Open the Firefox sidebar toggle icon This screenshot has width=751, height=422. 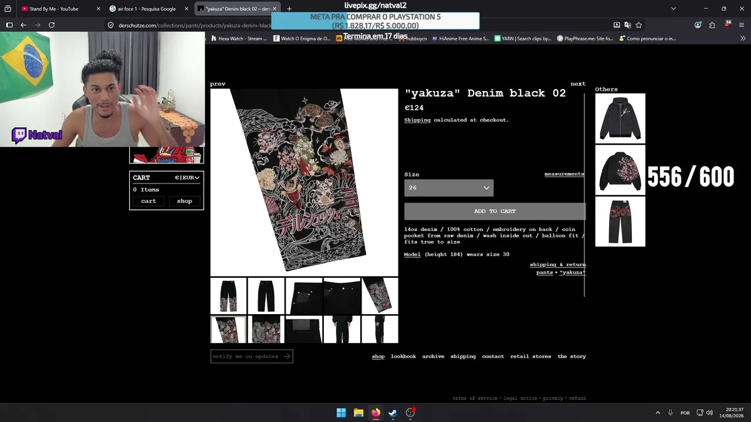pyautogui.click(x=9, y=25)
